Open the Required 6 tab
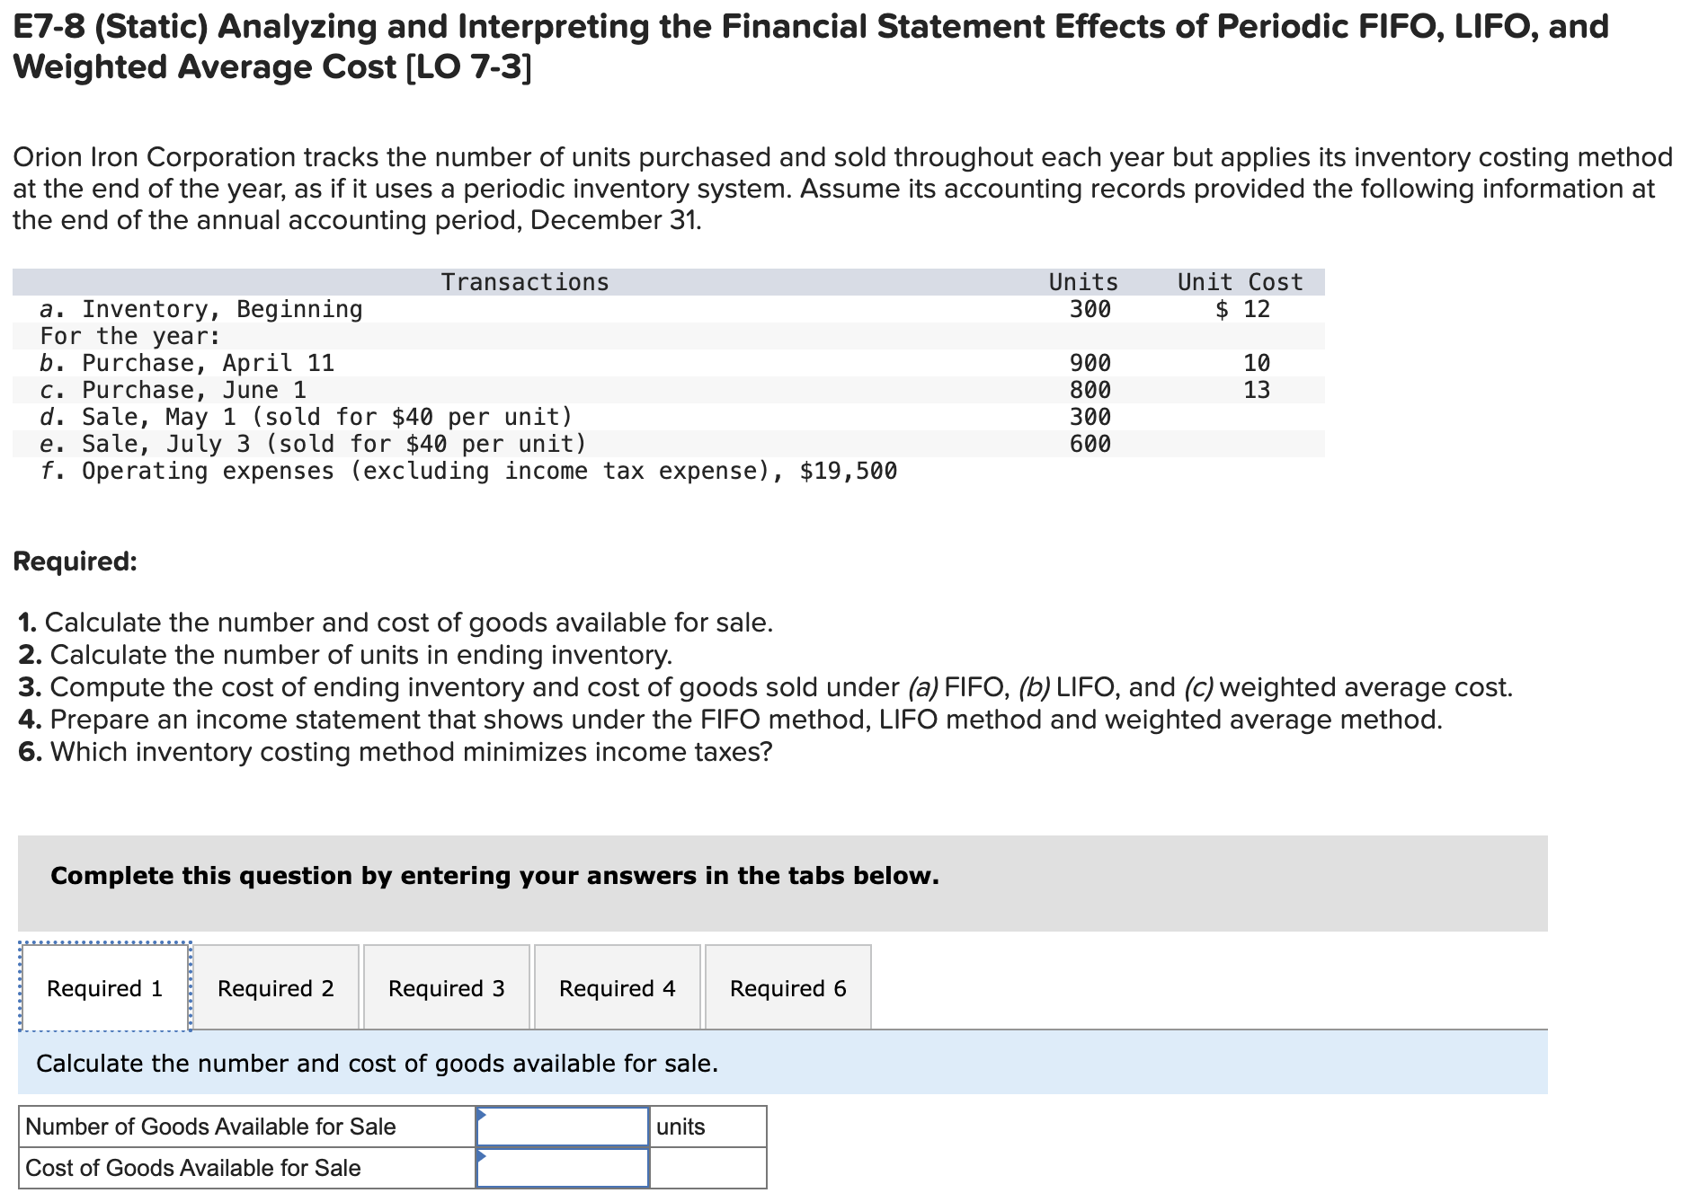The image size is (1690, 1202). coord(787,988)
